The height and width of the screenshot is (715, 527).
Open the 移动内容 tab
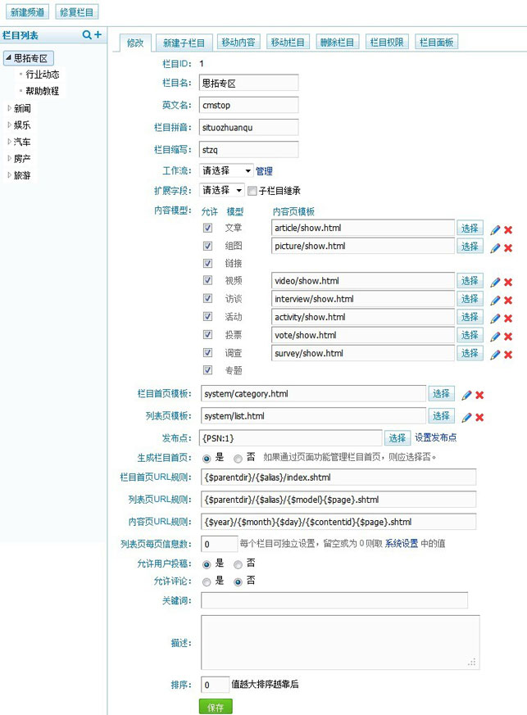pyautogui.click(x=239, y=42)
